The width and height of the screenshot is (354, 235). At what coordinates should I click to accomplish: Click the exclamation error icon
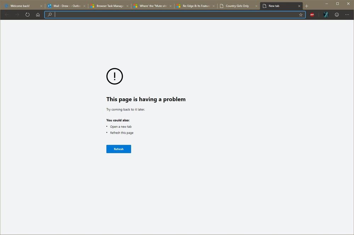[115, 76]
